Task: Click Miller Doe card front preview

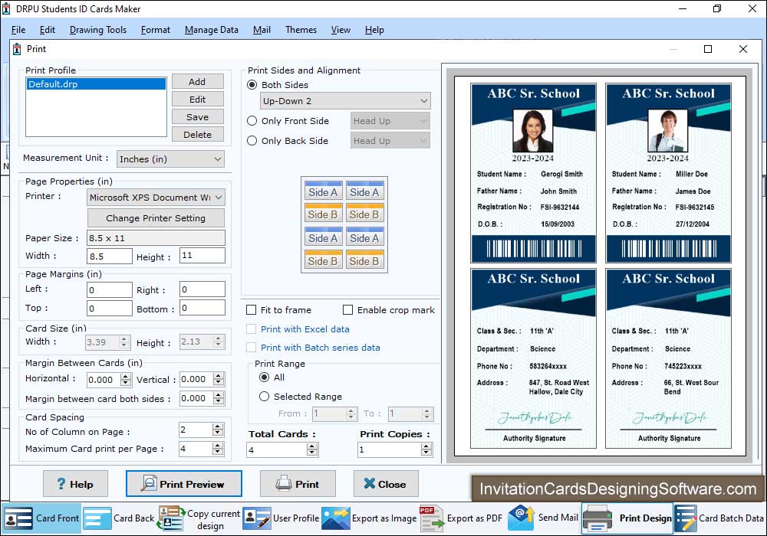Action: tap(668, 173)
